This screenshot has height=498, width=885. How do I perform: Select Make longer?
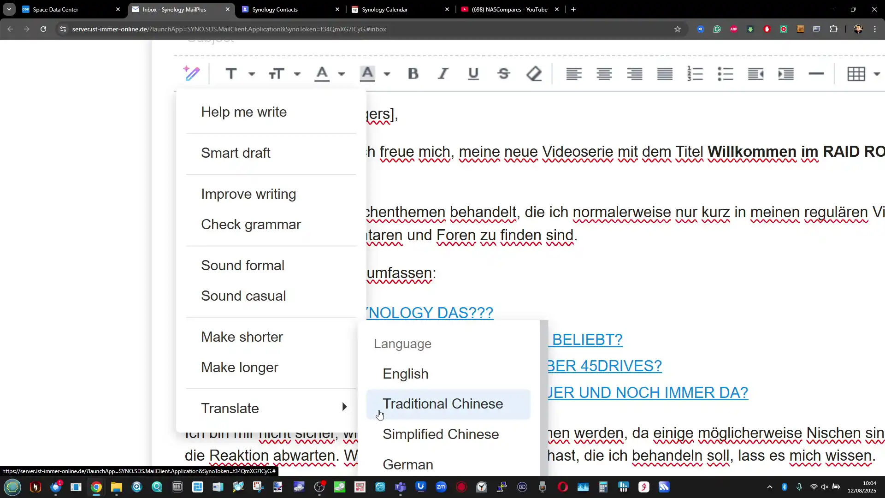pyautogui.click(x=271, y=368)
